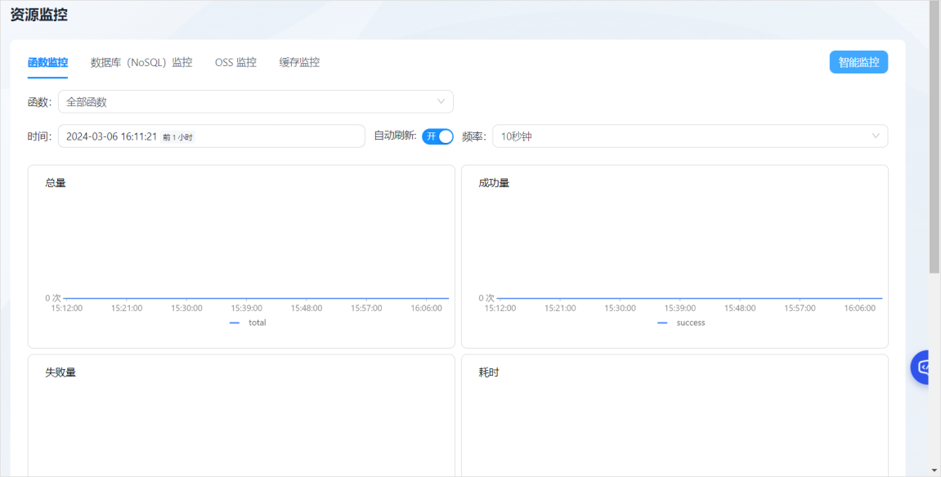The height and width of the screenshot is (477, 941).
Task: Click 15:39:00 axis label in 总量 chart
Action: click(247, 308)
